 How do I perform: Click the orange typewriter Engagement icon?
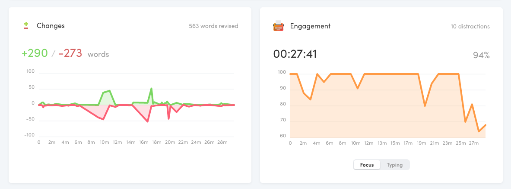tap(278, 26)
